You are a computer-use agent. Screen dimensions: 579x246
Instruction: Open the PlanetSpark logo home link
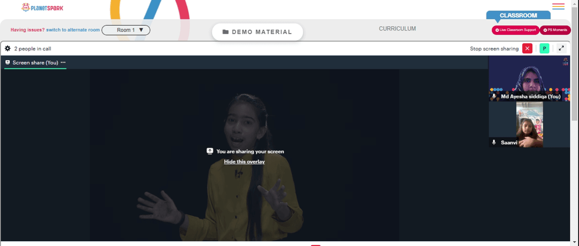(42, 8)
